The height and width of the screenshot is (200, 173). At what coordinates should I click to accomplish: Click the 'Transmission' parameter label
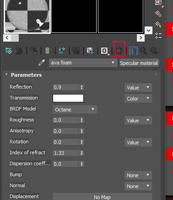pyautogui.click(x=24, y=98)
